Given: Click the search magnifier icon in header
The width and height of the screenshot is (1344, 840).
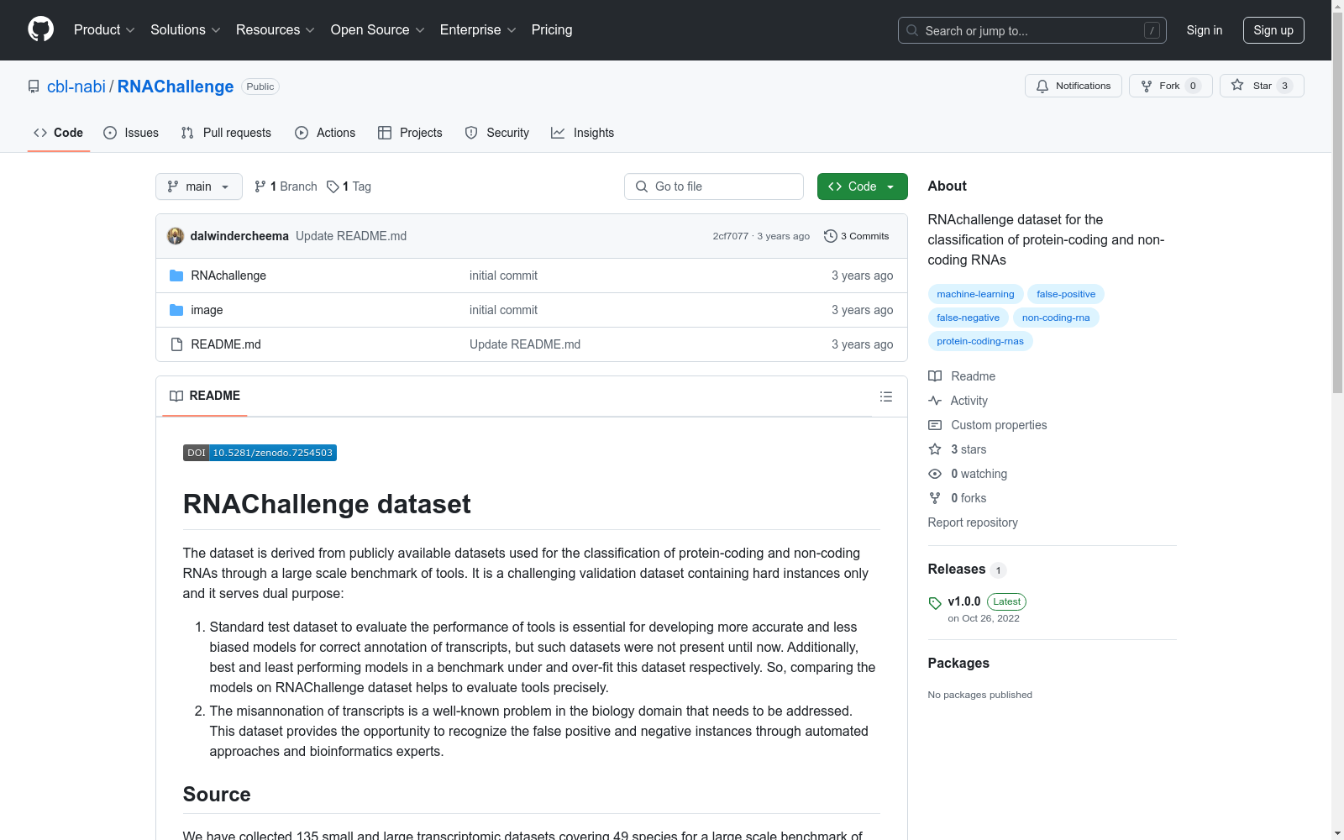Looking at the screenshot, I should tap(912, 30).
